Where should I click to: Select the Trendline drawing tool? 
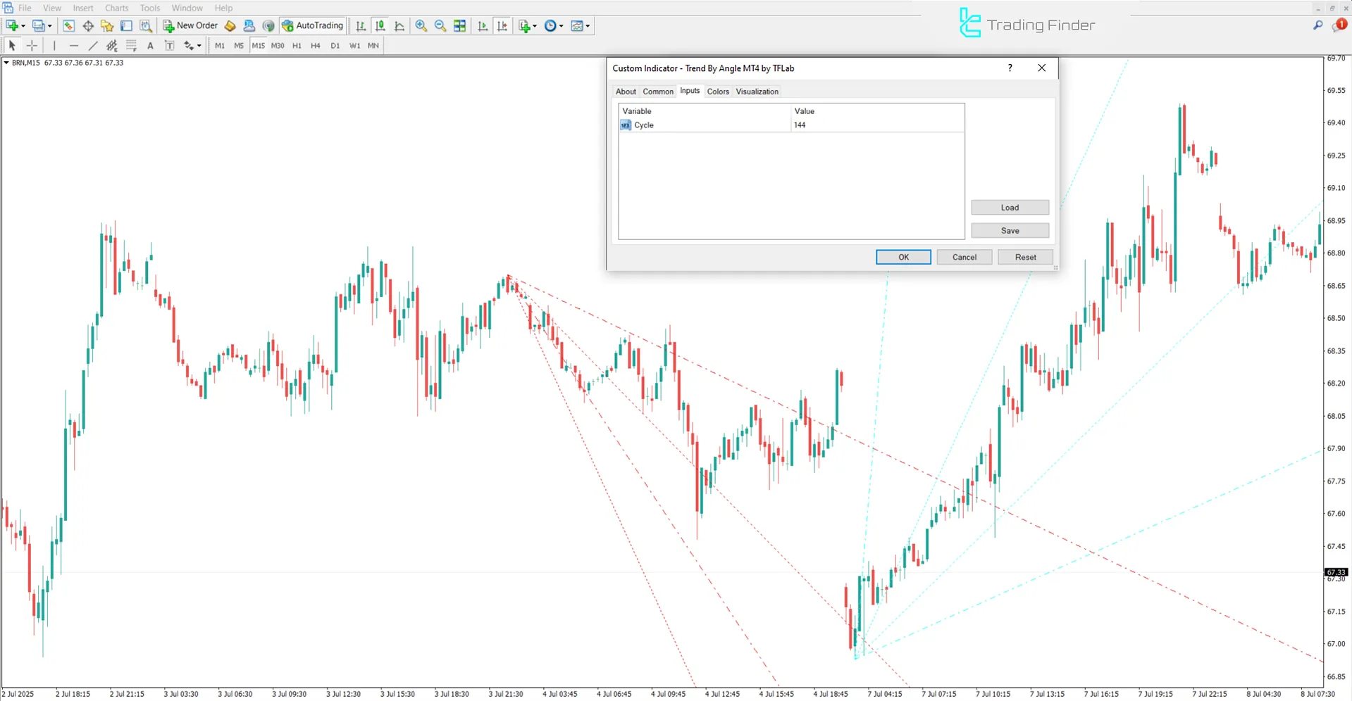click(x=92, y=45)
